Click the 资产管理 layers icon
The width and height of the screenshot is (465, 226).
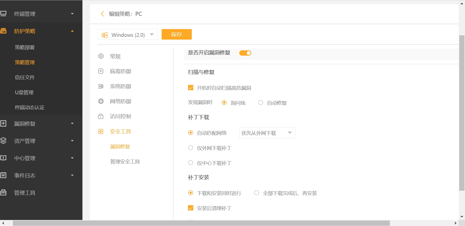click(3, 141)
